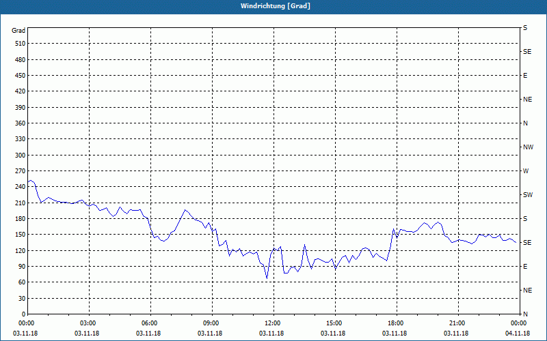Select the E compass label level with 90
The width and height of the screenshot is (547, 341).
(x=525, y=267)
